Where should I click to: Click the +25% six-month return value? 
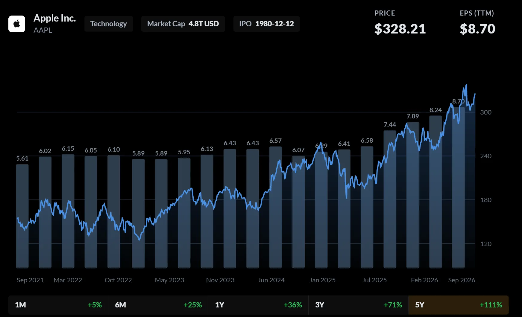pos(193,305)
